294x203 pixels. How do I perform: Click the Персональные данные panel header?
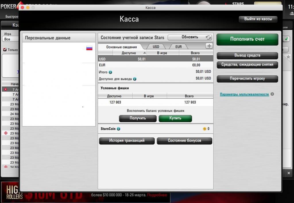[x=59, y=38]
